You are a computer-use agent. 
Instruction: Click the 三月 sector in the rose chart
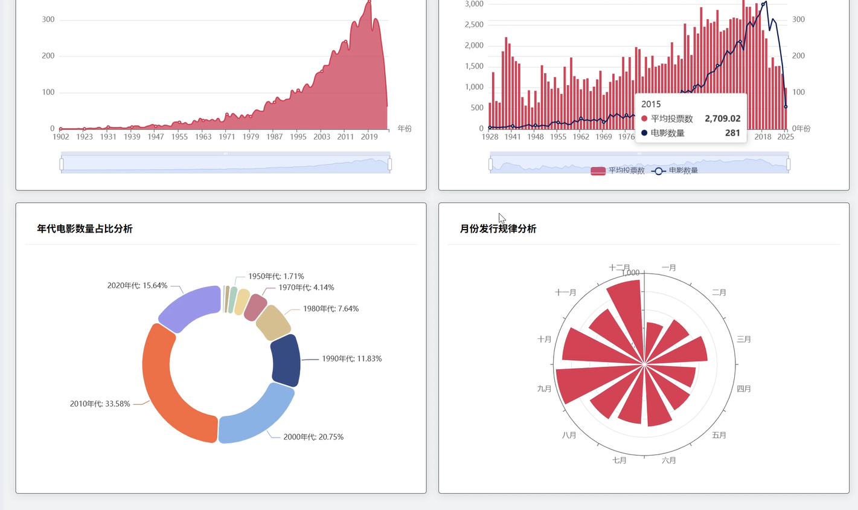(x=682, y=352)
